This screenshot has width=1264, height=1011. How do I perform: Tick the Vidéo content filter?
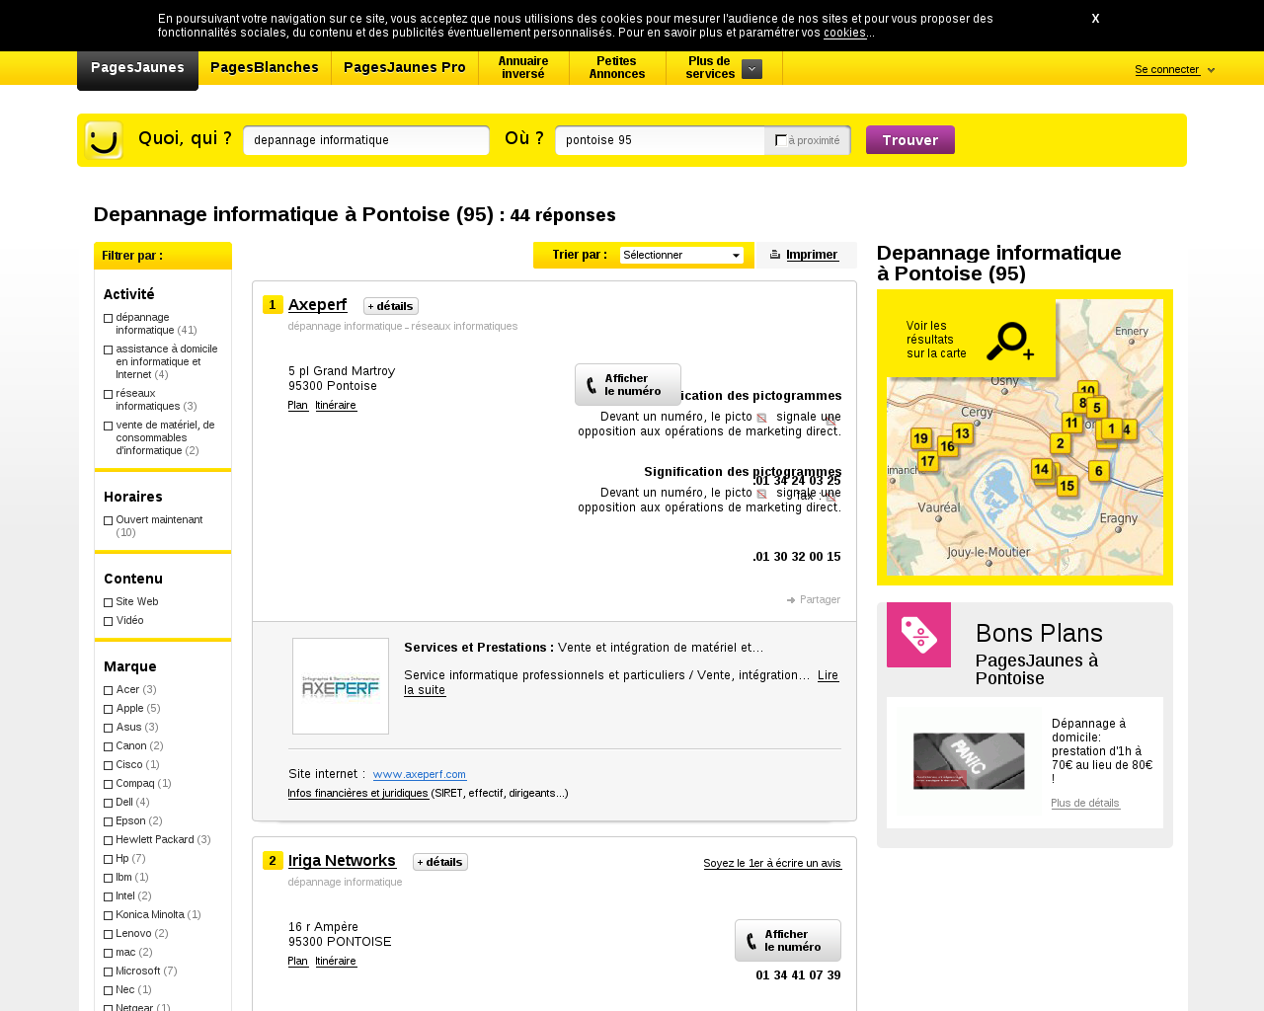click(x=109, y=621)
